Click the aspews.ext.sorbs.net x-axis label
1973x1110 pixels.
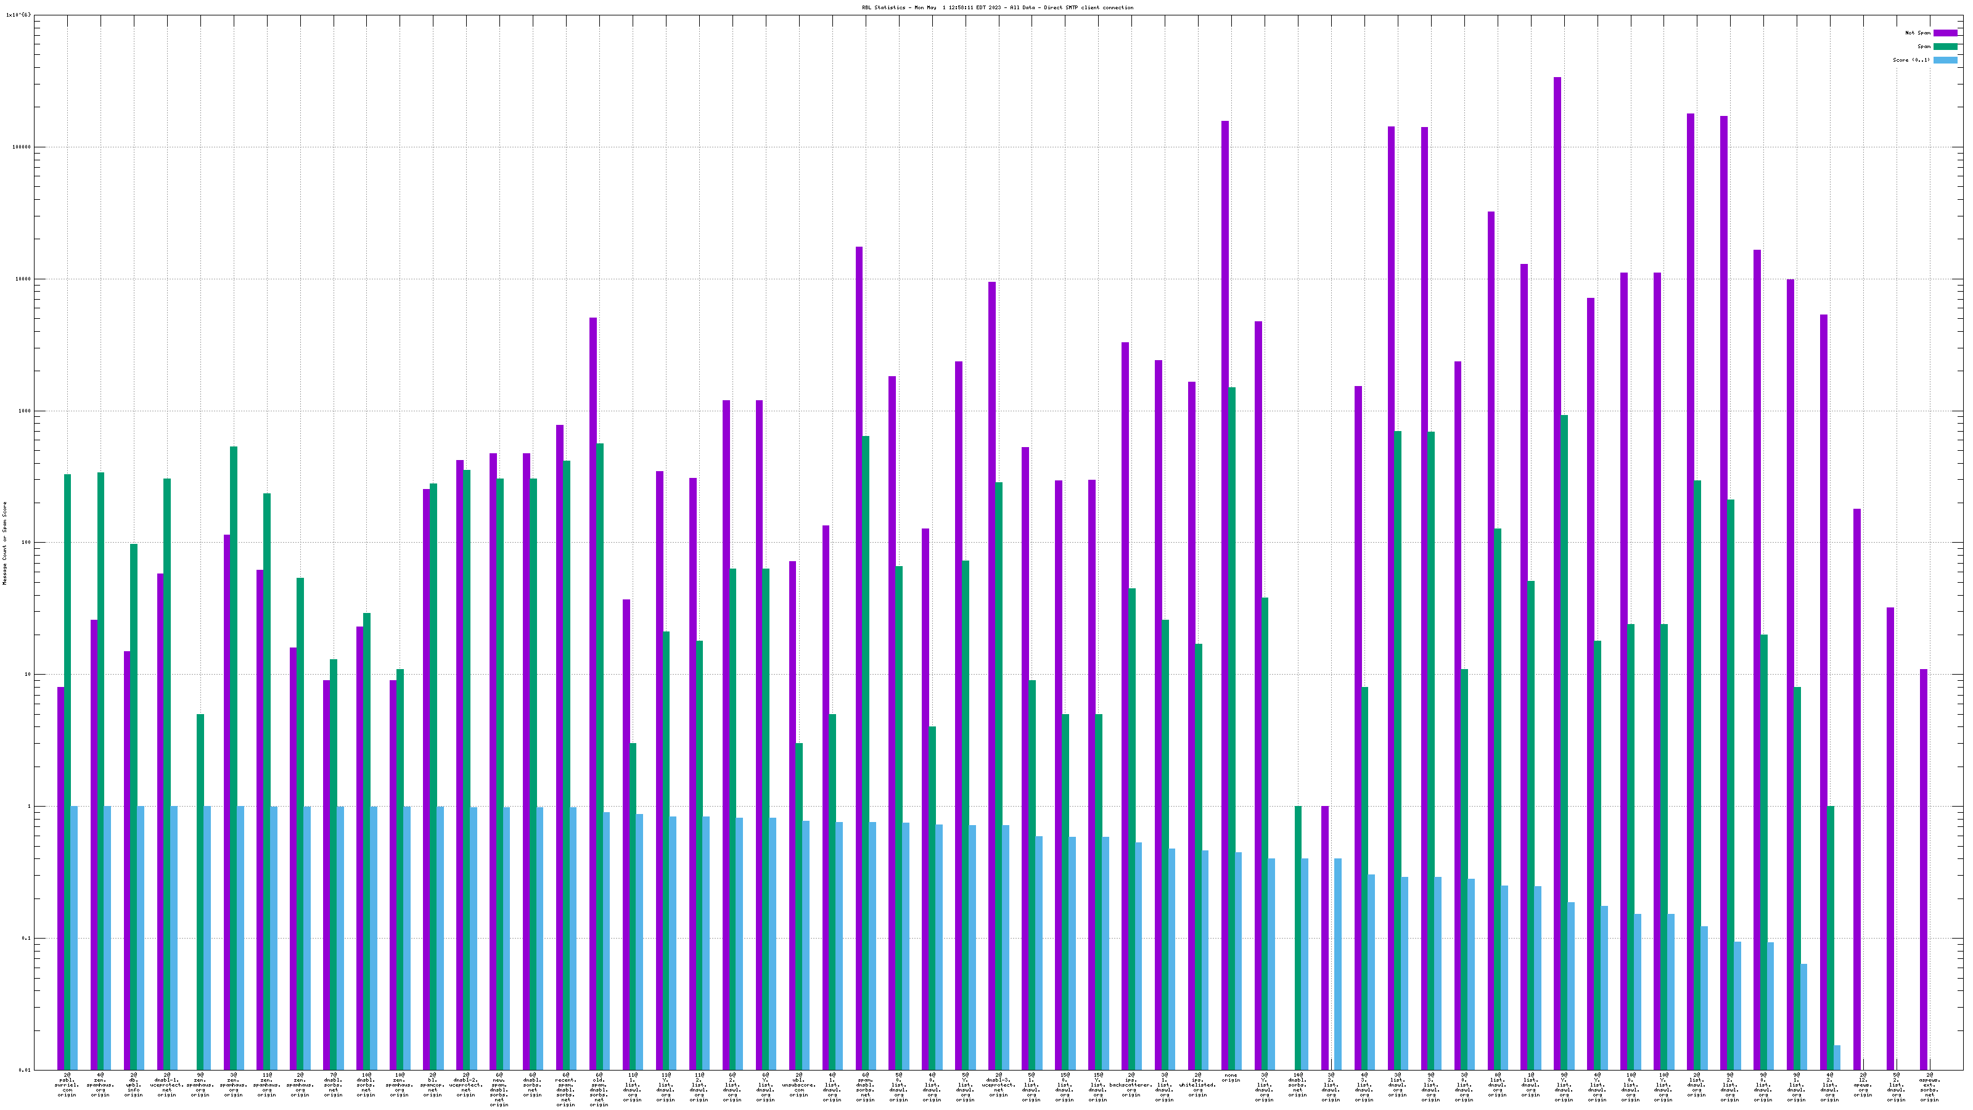click(x=1929, y=1087)
